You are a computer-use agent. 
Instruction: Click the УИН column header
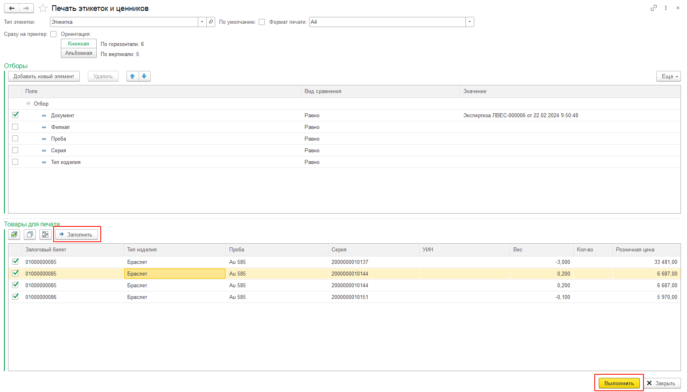pos(464,250)
